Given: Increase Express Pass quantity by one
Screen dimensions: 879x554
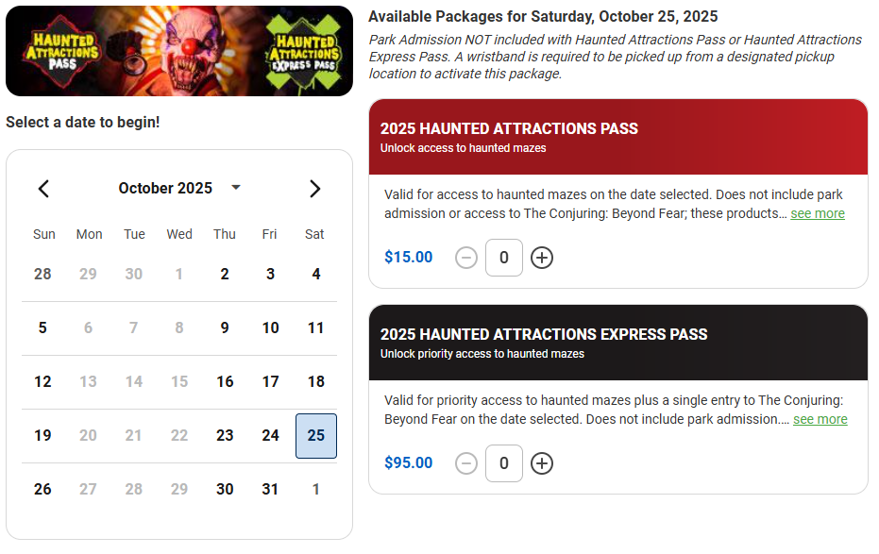Looking at the screenshot, I should (542, 463).
